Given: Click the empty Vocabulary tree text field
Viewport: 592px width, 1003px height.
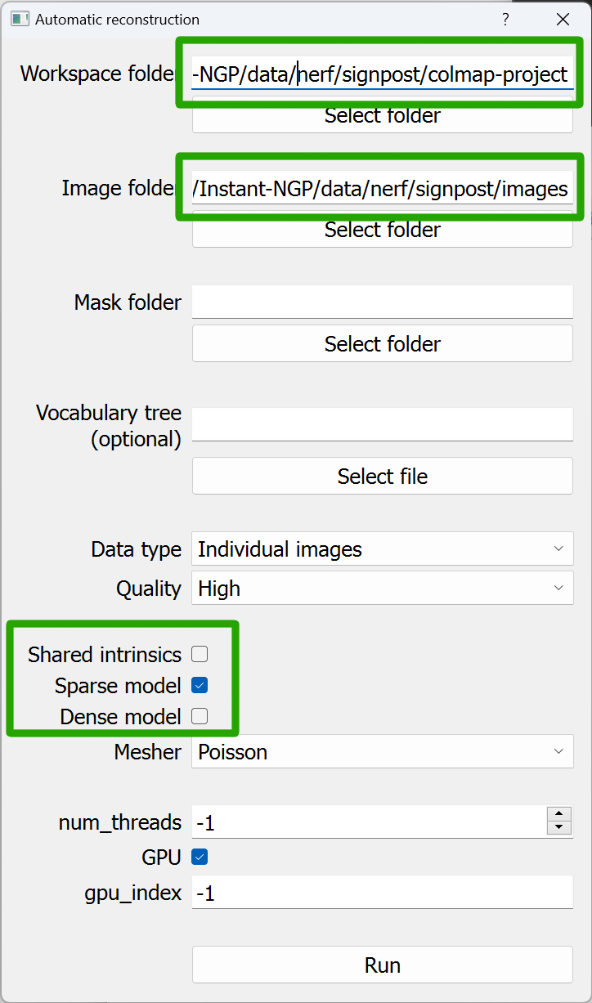Looking at the screenshot, I should (x=382, y=424).
